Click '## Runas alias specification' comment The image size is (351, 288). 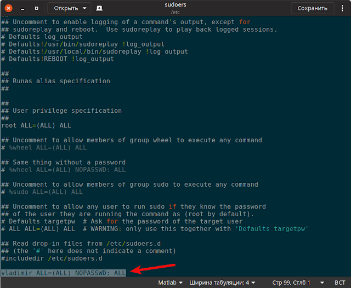(56, 81)
